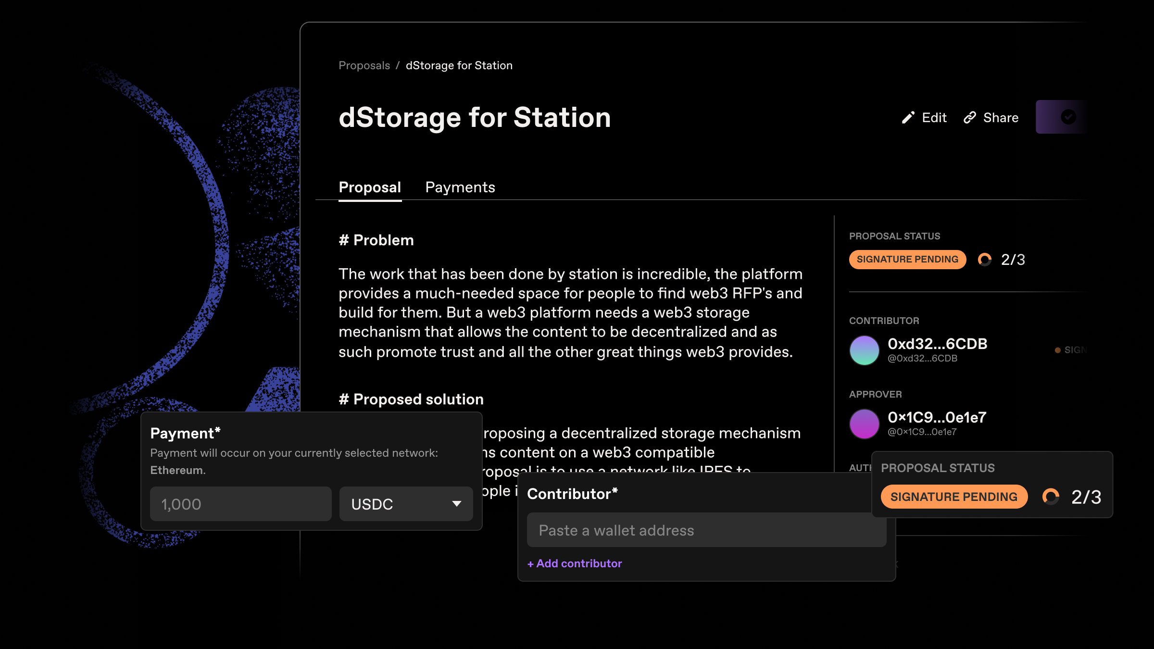Image resolution: width=1154 pixels, height=649 pixels.
Task: Click the sidebar 2/3 progress ring icon
Action: click(984, 260)
